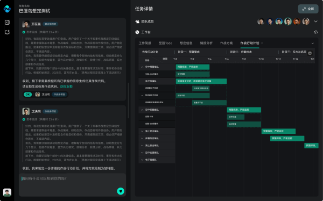The image size is (323, 201).
Task: Click the 工作台 workbench icon
Action: click(137, 32)
